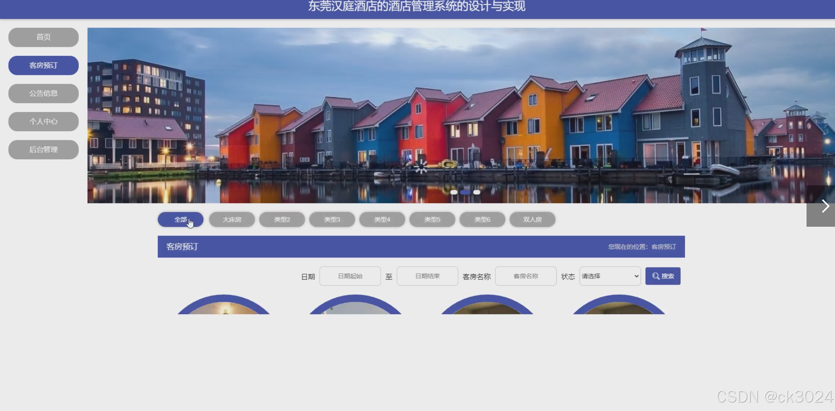Select the first carousel indicator dot
The height and width of the screenshot is (411, 835).
tap(454, 192)
